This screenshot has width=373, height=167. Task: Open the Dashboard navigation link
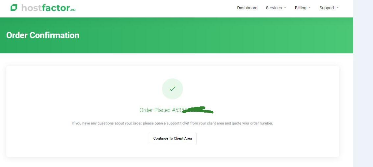[247, 8]
